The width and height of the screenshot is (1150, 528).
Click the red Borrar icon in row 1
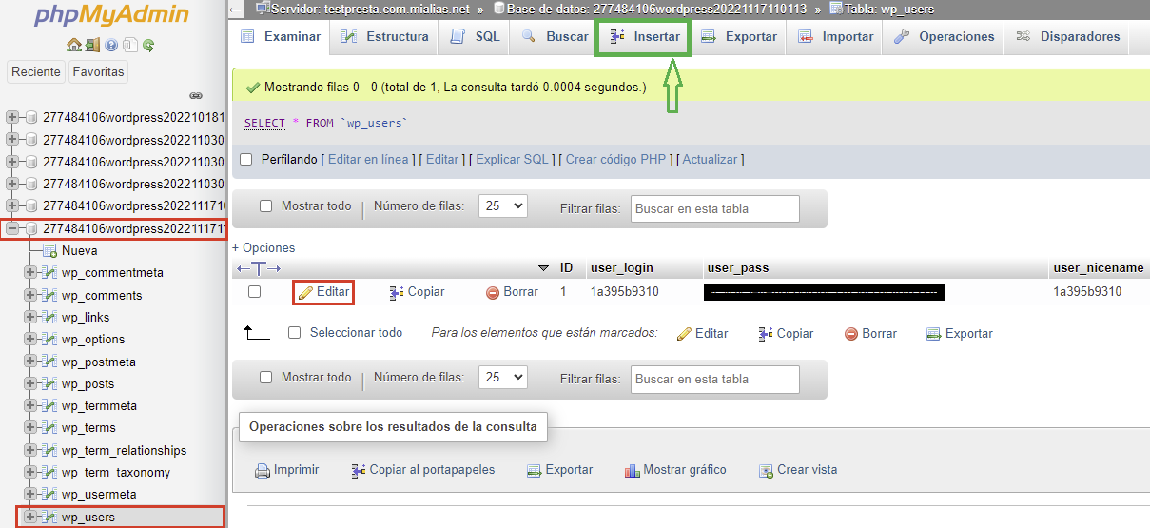click(x=493, y=292)
